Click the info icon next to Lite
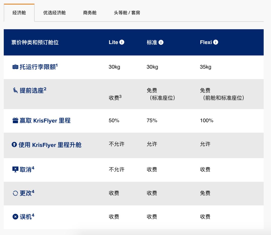The height and width of the screenshot is (235, 271). (122, 42)
